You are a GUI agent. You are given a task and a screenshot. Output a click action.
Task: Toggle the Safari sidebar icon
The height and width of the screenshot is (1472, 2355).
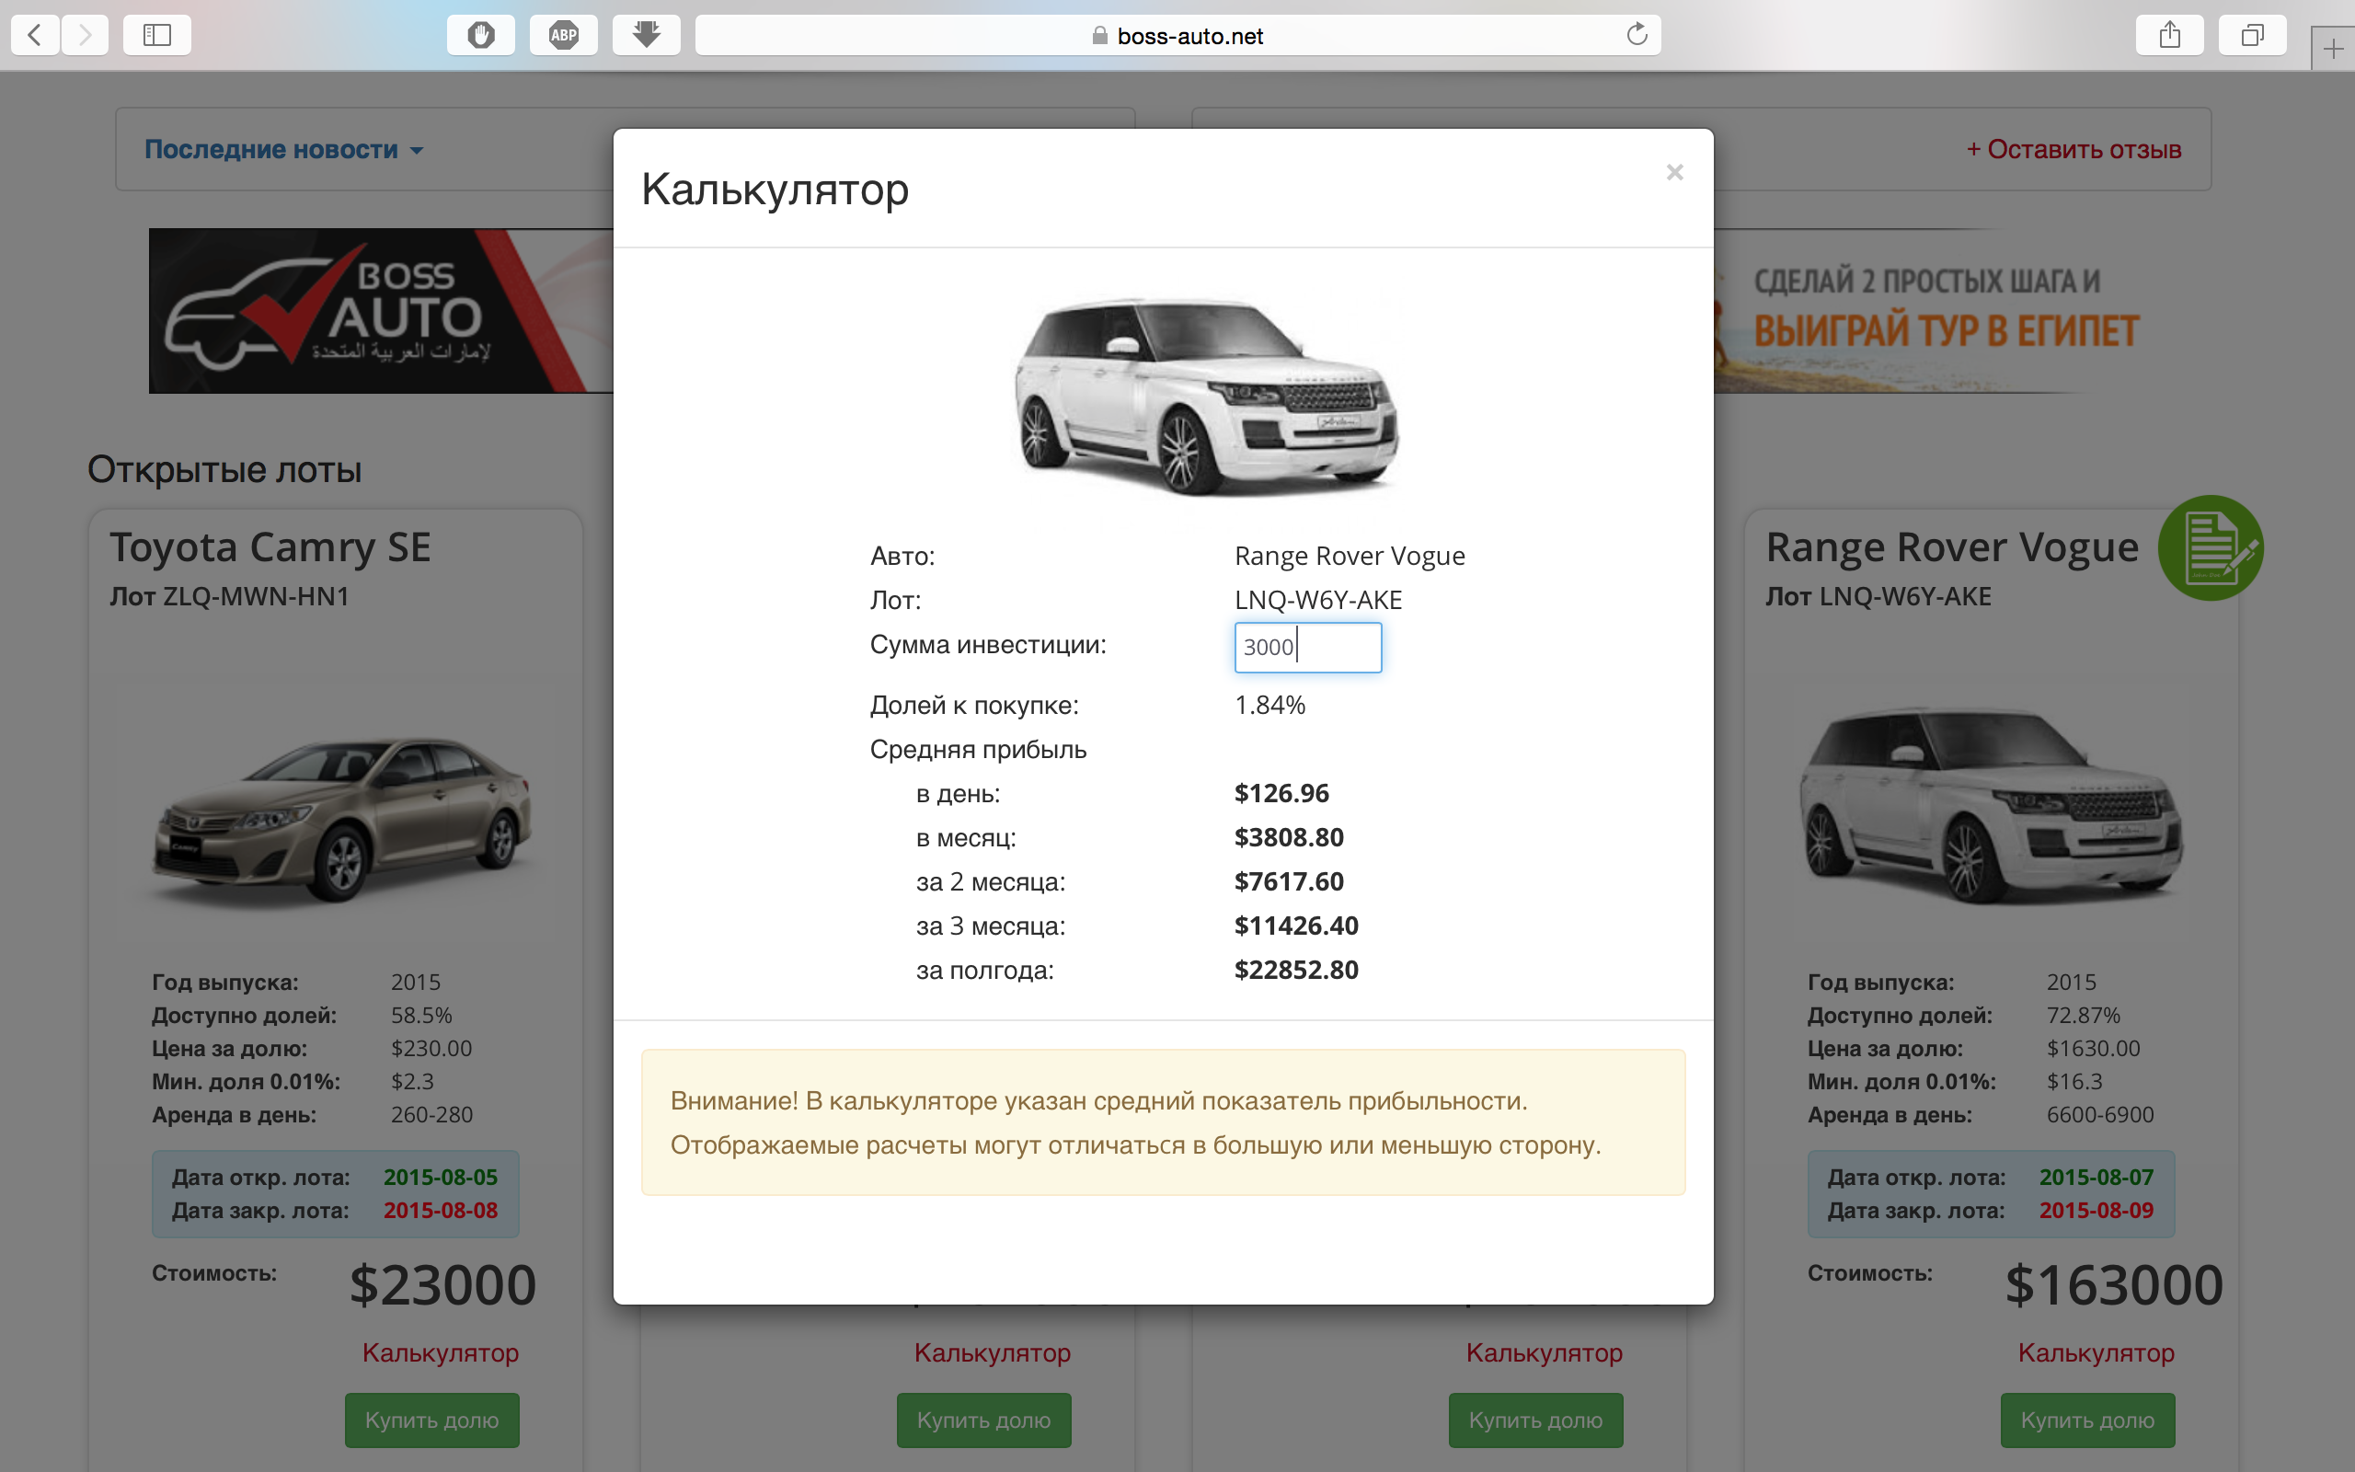pos(156,36)
